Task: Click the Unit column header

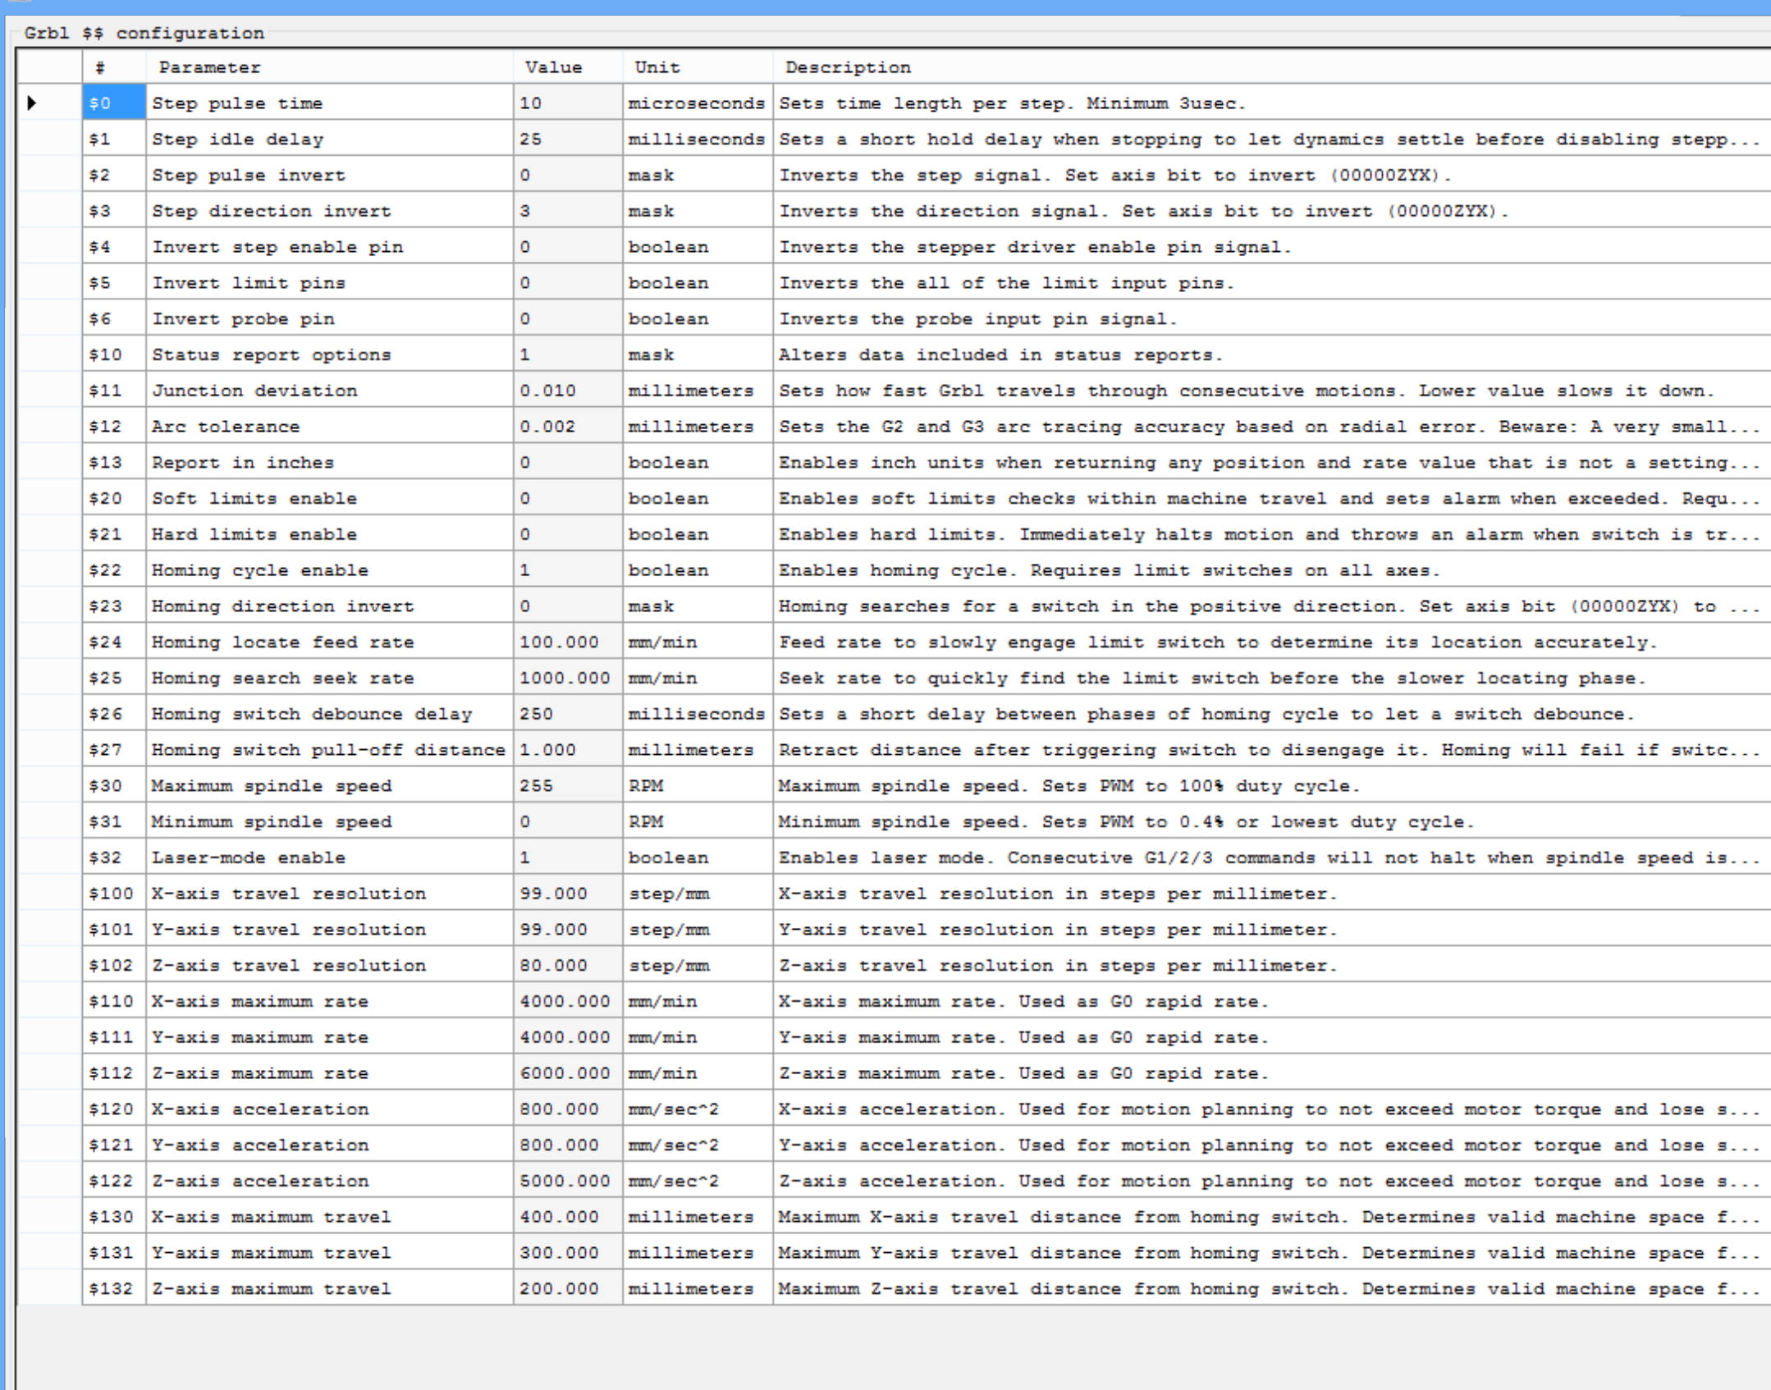Action: coord(698,67)
